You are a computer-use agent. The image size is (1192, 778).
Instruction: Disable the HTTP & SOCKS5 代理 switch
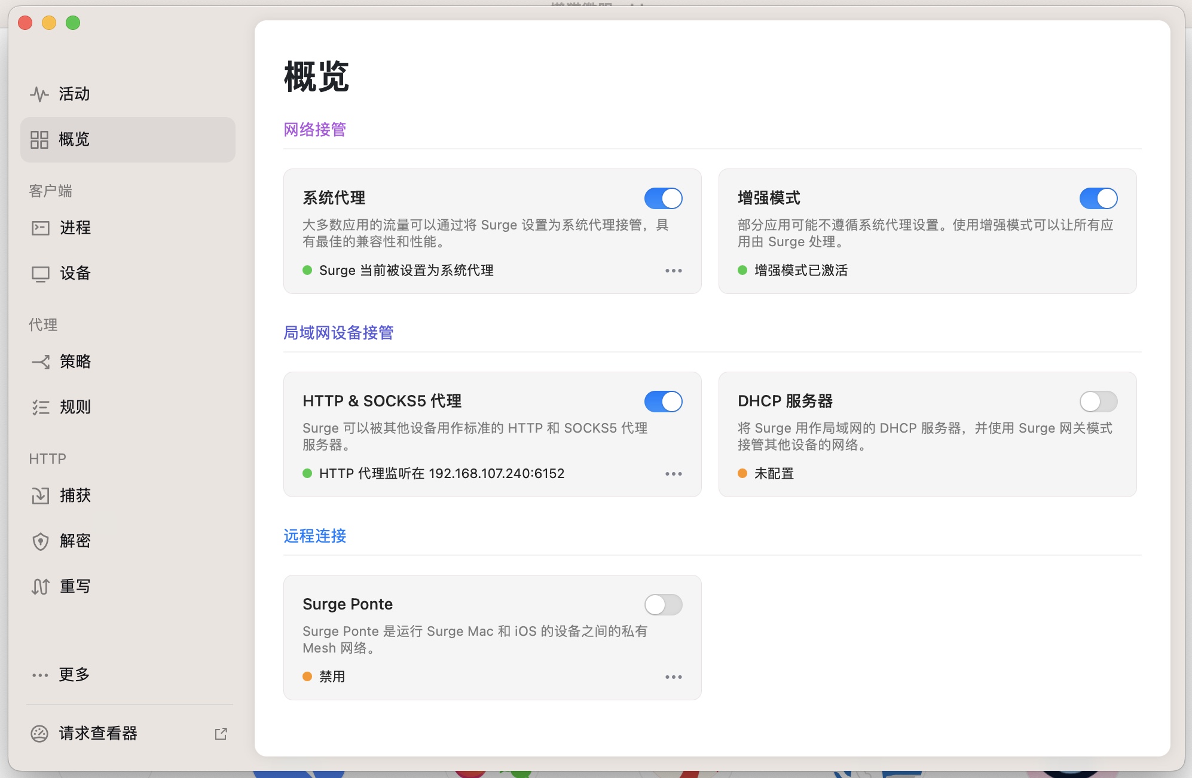point(664,402)
